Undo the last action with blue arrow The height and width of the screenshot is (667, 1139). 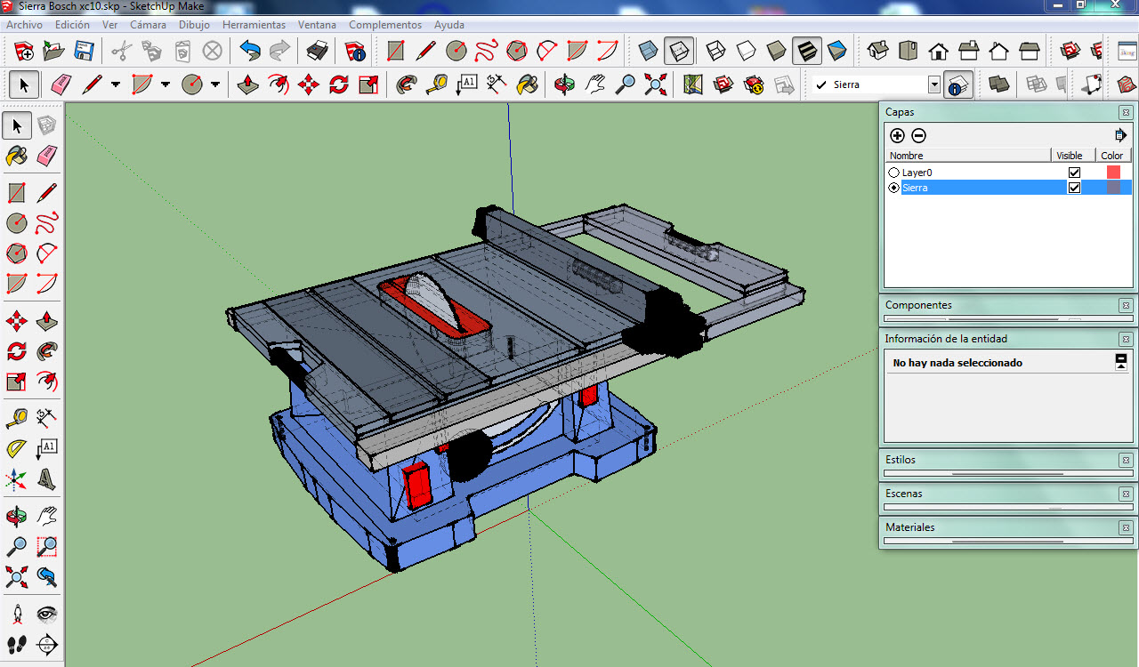click(250, 51)
